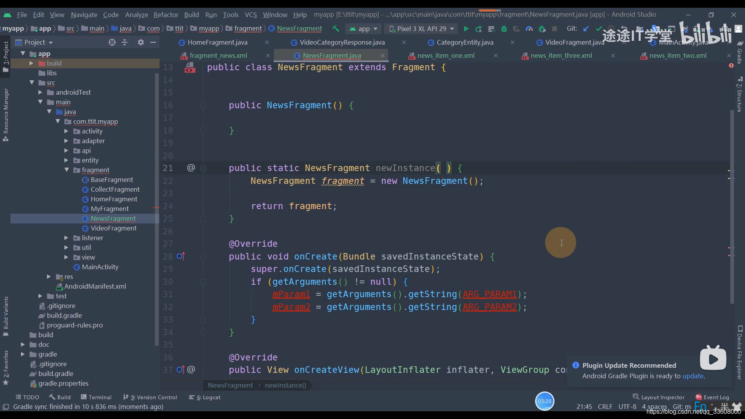Image resolution: width=745 pixels, height=419 pixels.
Task: Open Event Log button
Action: [712, 397]
